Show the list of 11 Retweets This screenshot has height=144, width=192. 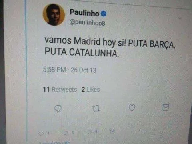point(60,89)
